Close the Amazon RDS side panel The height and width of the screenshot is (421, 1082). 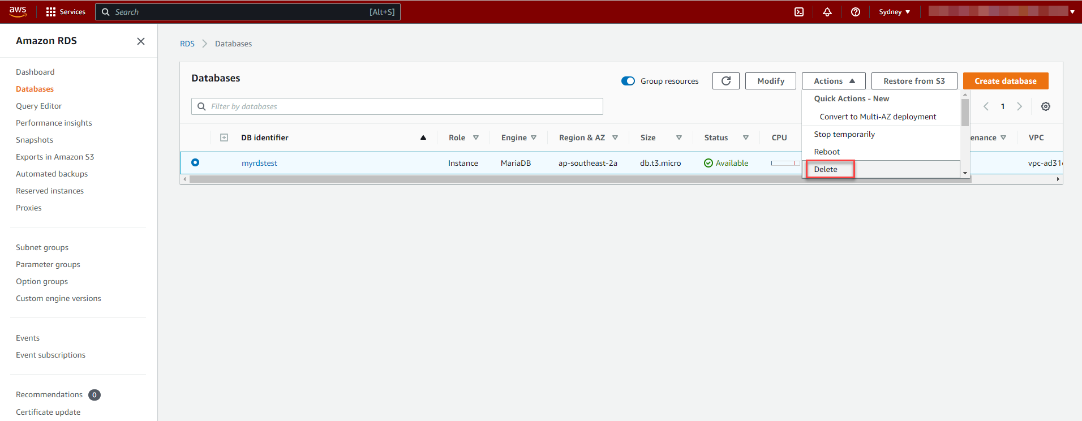click(141, 41)
